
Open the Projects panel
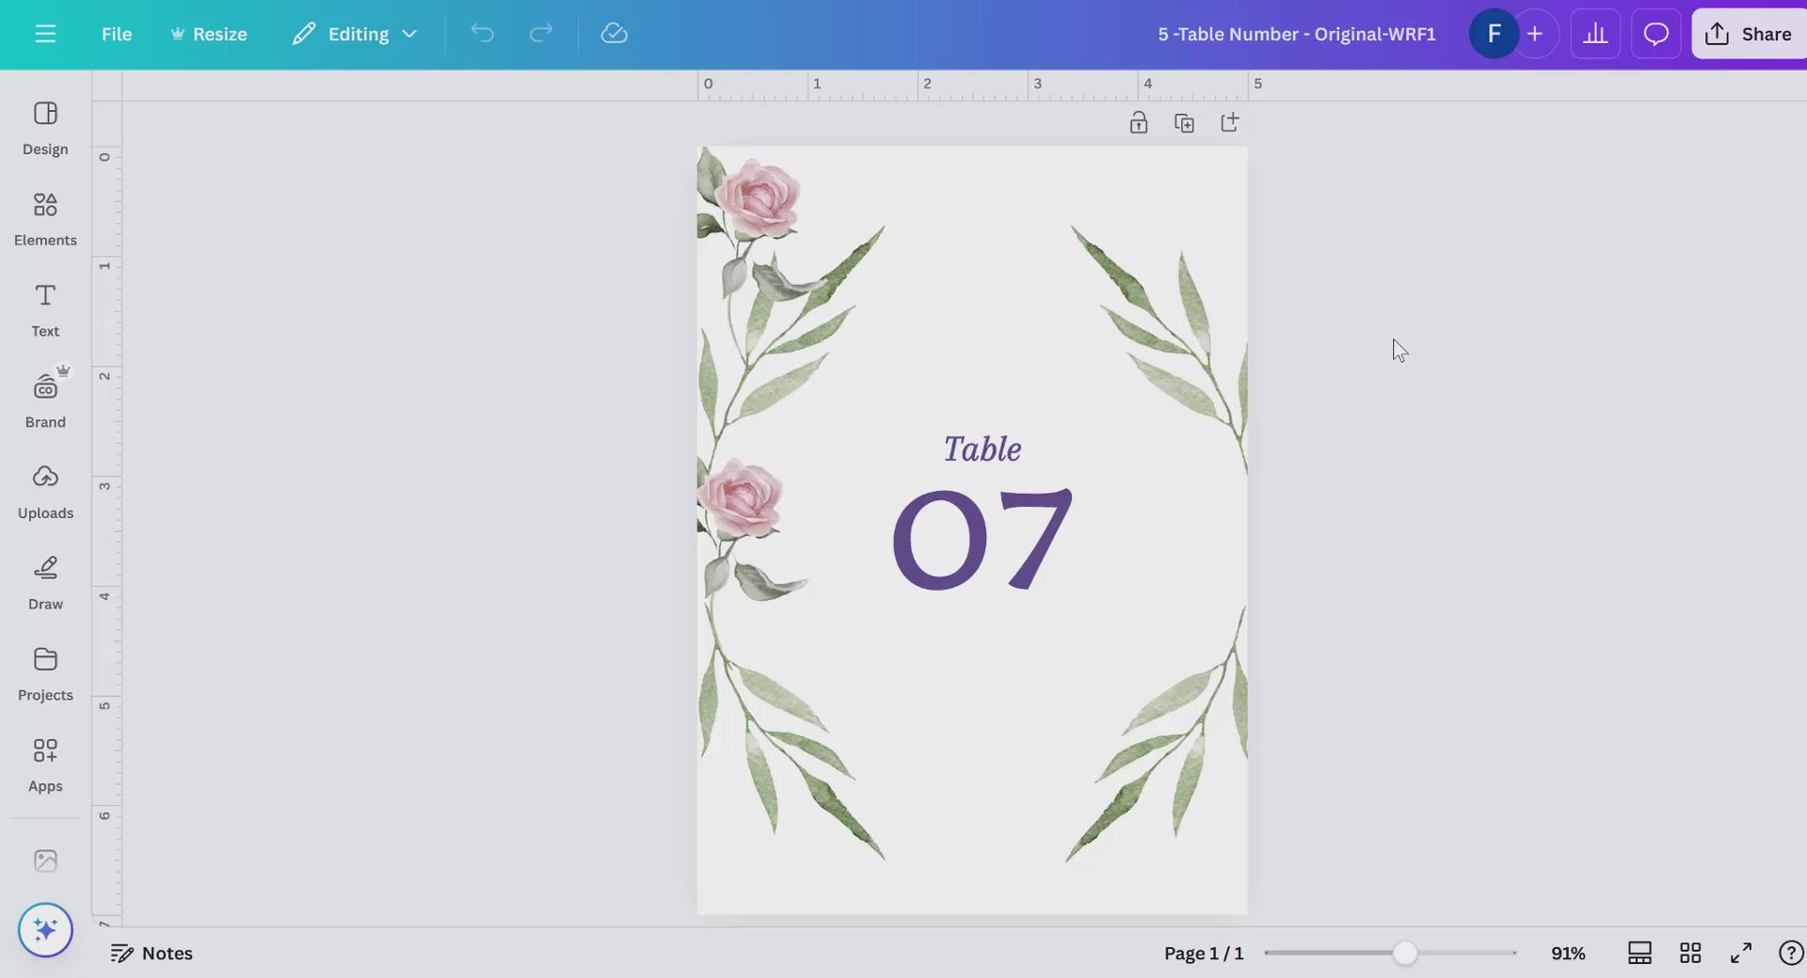coord(45,675)
